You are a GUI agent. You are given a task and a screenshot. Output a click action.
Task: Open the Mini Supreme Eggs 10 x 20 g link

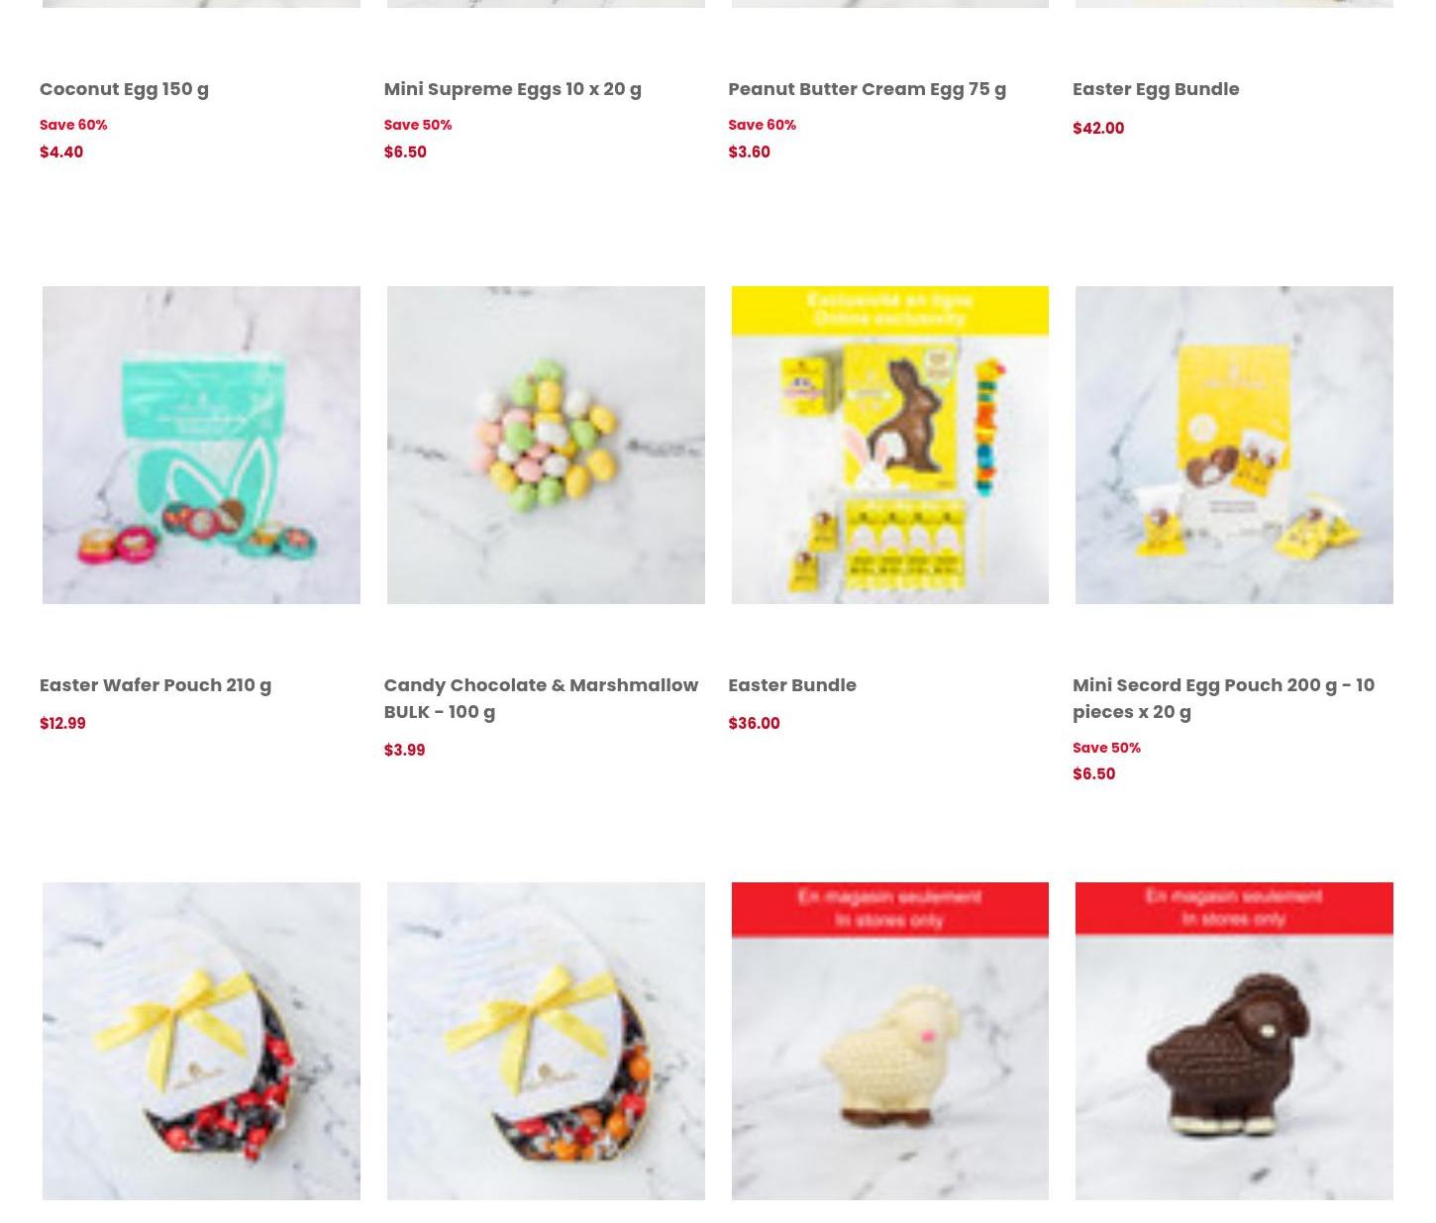pos(512,89)
